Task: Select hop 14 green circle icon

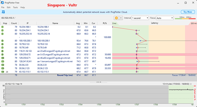Action: click(3, 72)
